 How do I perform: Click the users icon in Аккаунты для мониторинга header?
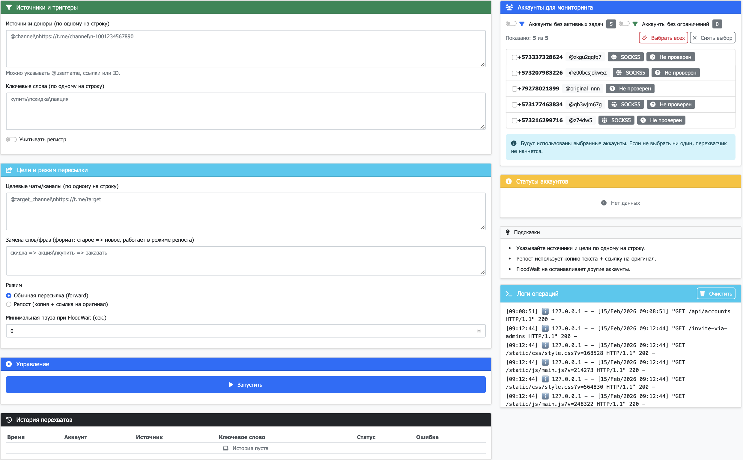point(509,7)
